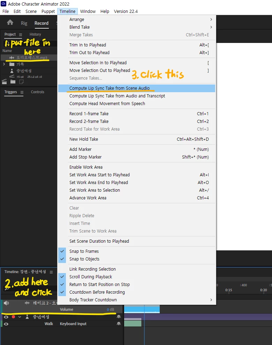This screenshot has width=272, height=345.
Task: Click the Name column header
Action: point(7,51)
